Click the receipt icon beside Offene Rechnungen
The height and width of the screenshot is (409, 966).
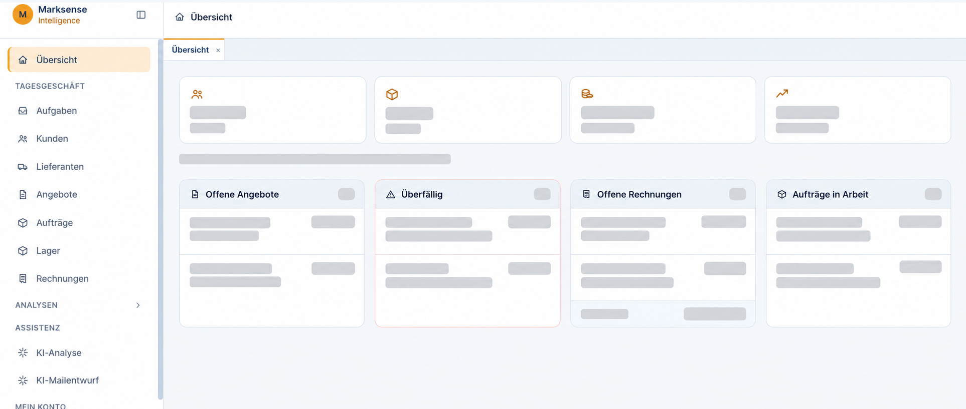click(586, 194)
